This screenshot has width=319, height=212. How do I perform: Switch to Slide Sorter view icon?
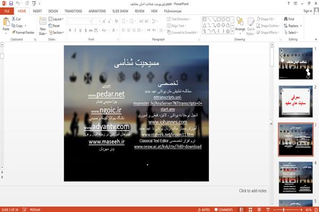[x=250, y=209]
